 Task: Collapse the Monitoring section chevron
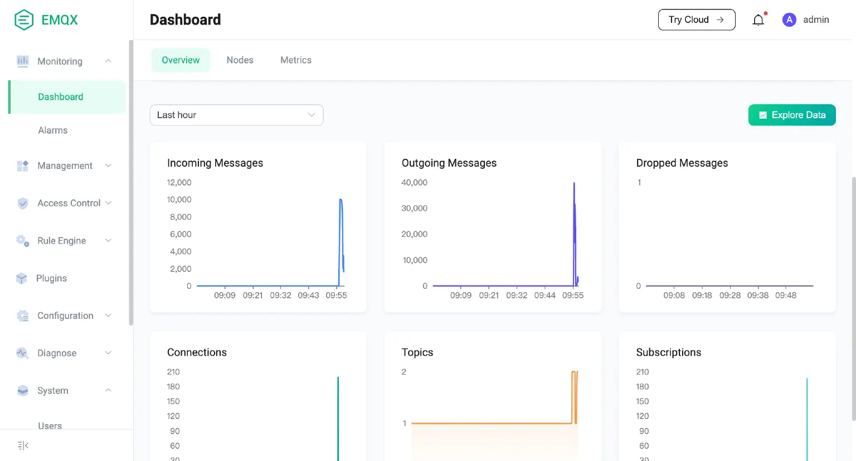(x=108, y=61)
